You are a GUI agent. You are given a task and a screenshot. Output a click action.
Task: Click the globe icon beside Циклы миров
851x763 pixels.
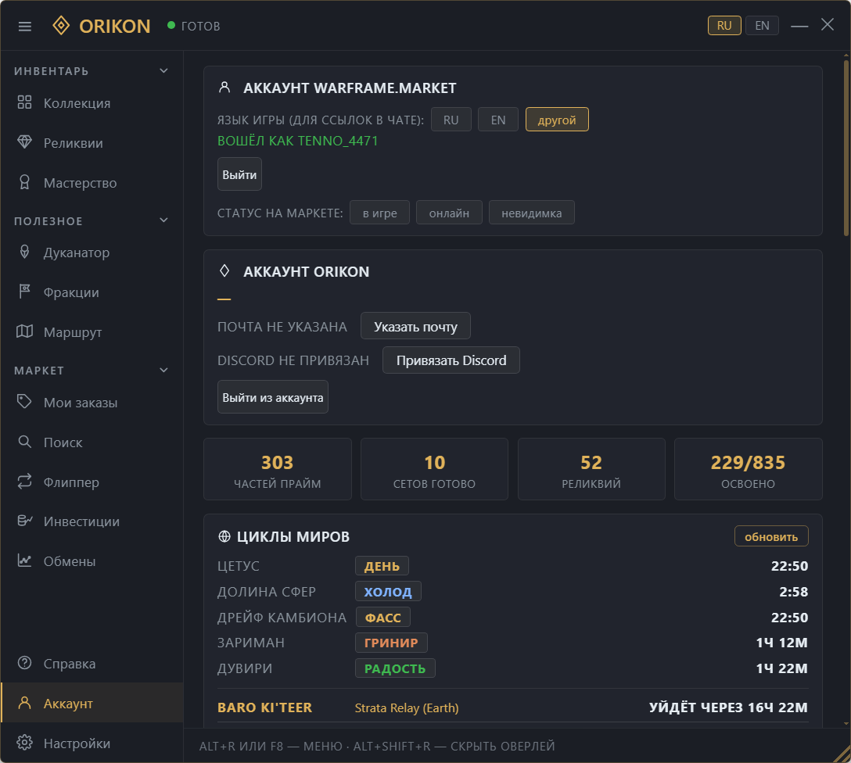coord(224,536)
